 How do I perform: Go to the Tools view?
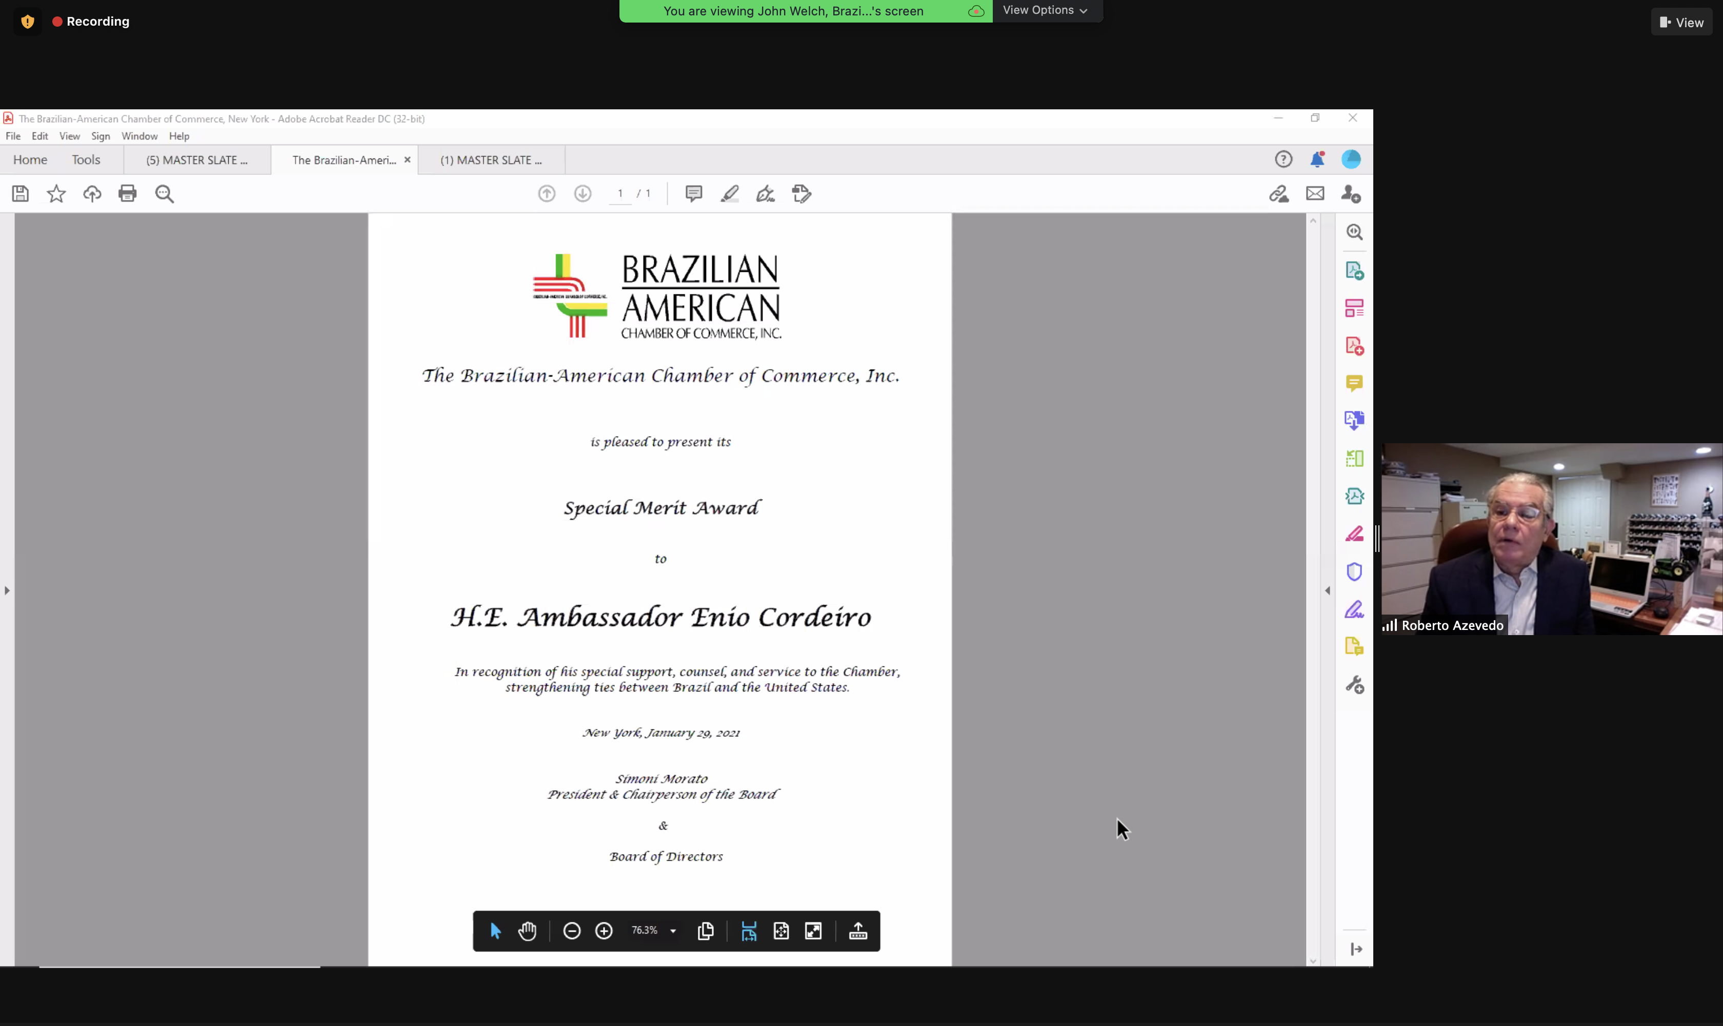coord(86,160)
